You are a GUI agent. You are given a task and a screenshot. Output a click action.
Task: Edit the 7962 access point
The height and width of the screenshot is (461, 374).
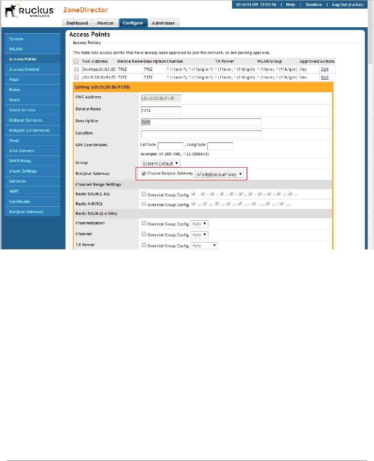coord(325,69)
